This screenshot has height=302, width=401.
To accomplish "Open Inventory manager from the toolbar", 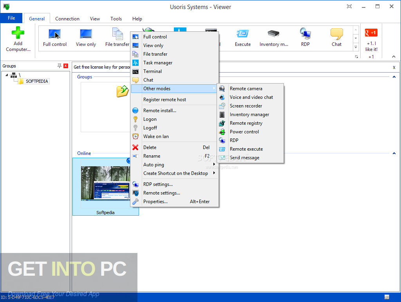I will click(273, 38).
